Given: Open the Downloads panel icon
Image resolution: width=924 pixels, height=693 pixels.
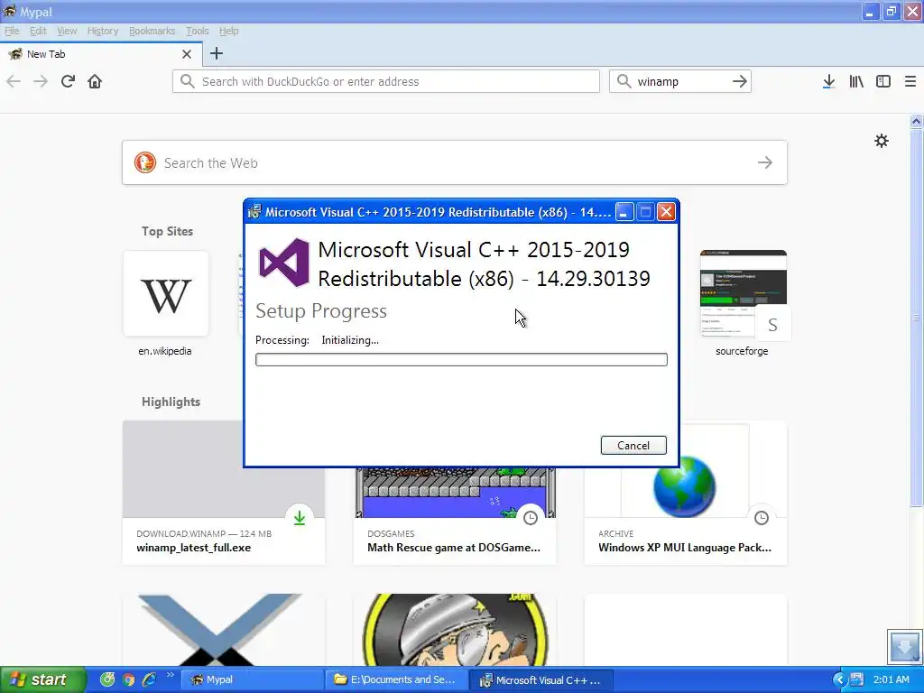Looking at the screenshot, I should (828, 81).
